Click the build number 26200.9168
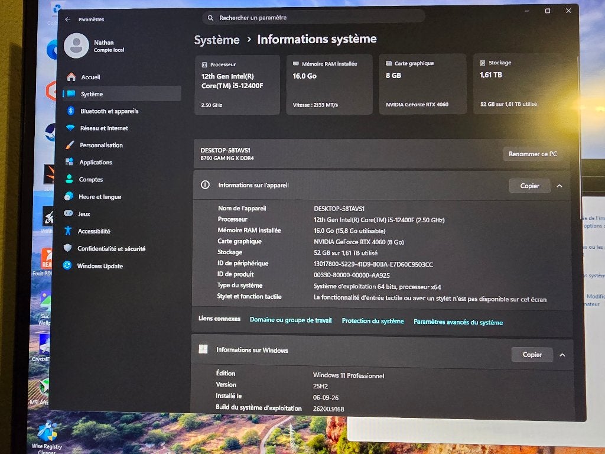The height and width of the screenshot is (454, 605). (328, 409)
